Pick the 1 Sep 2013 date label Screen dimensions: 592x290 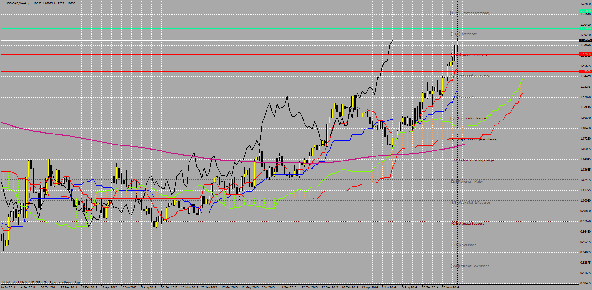click(x=289, y=287)
